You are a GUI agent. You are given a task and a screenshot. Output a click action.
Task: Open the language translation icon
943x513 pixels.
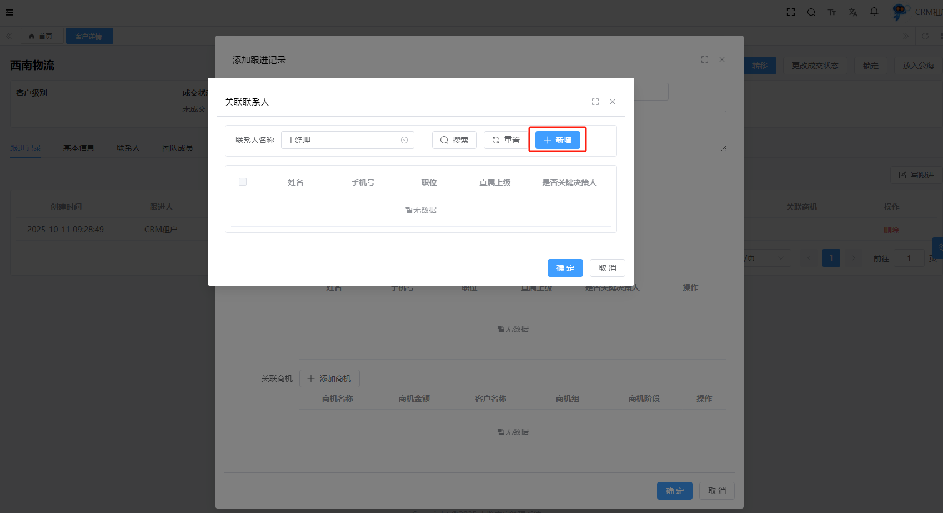tap(853, 12)
